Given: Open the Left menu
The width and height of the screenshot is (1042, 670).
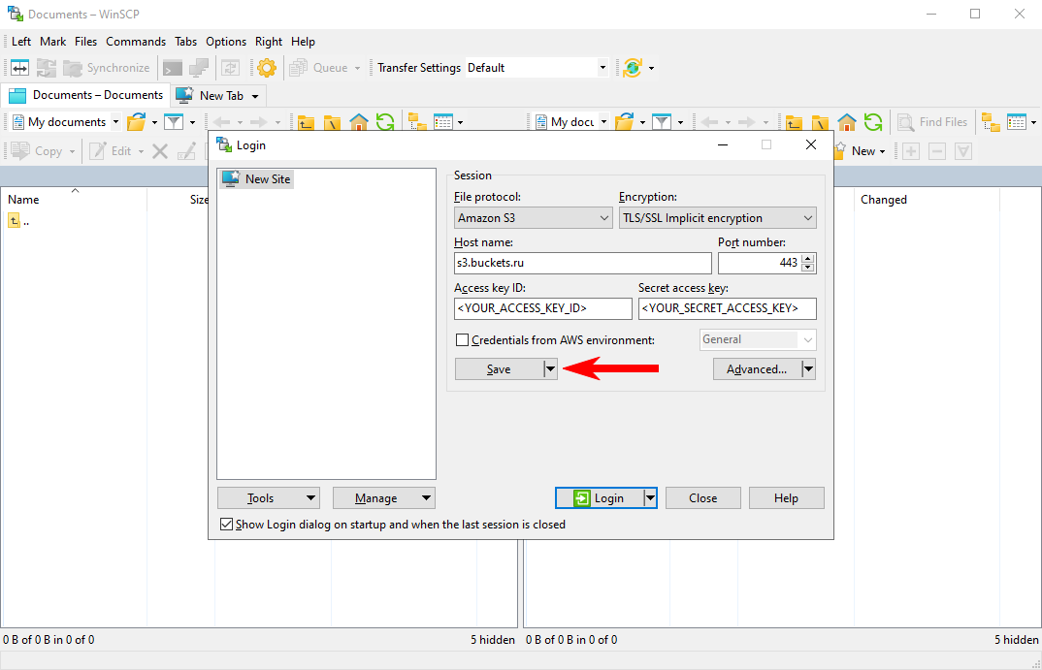Looking at the screenshot, I should click(x=21, y=41).
